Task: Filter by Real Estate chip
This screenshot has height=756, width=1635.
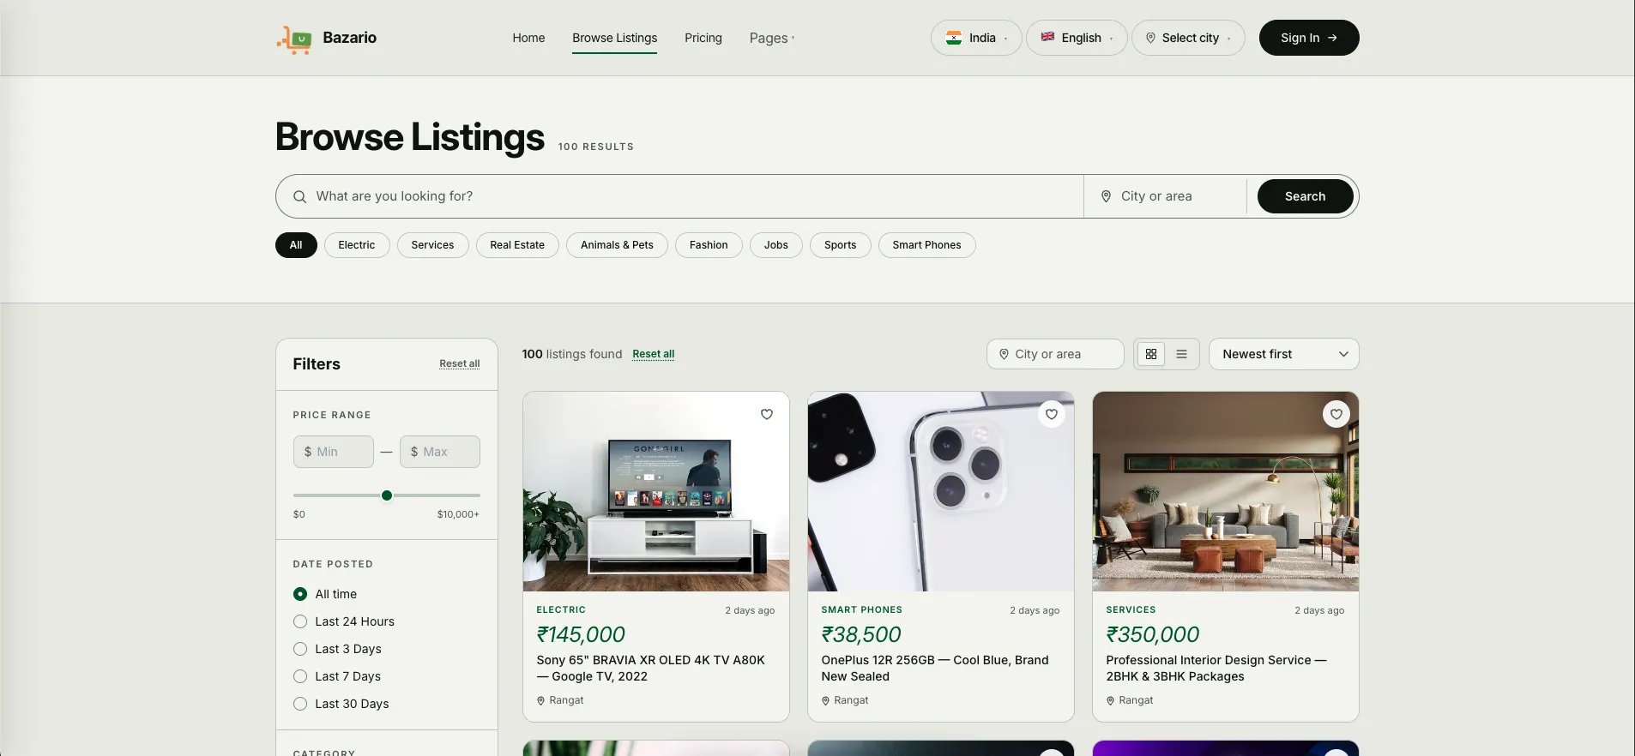Action: (517, 245)
